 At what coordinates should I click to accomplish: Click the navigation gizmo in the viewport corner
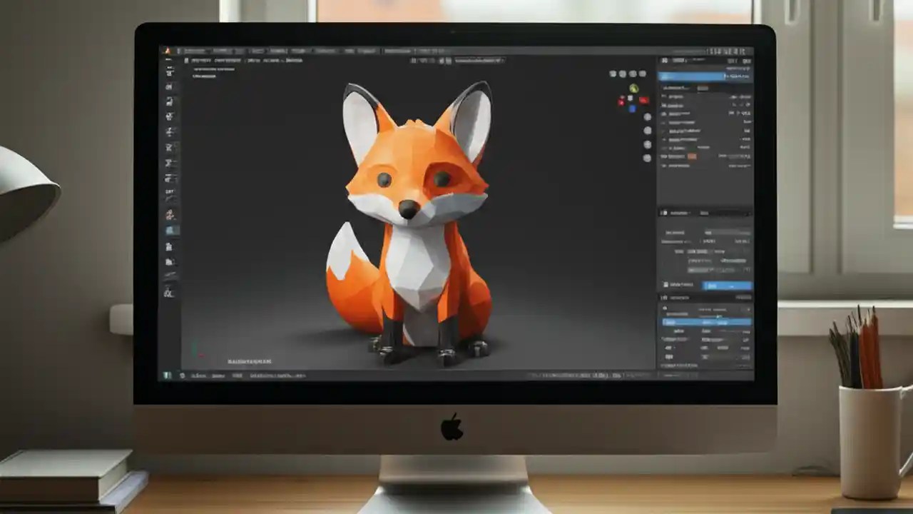point(632,98)
